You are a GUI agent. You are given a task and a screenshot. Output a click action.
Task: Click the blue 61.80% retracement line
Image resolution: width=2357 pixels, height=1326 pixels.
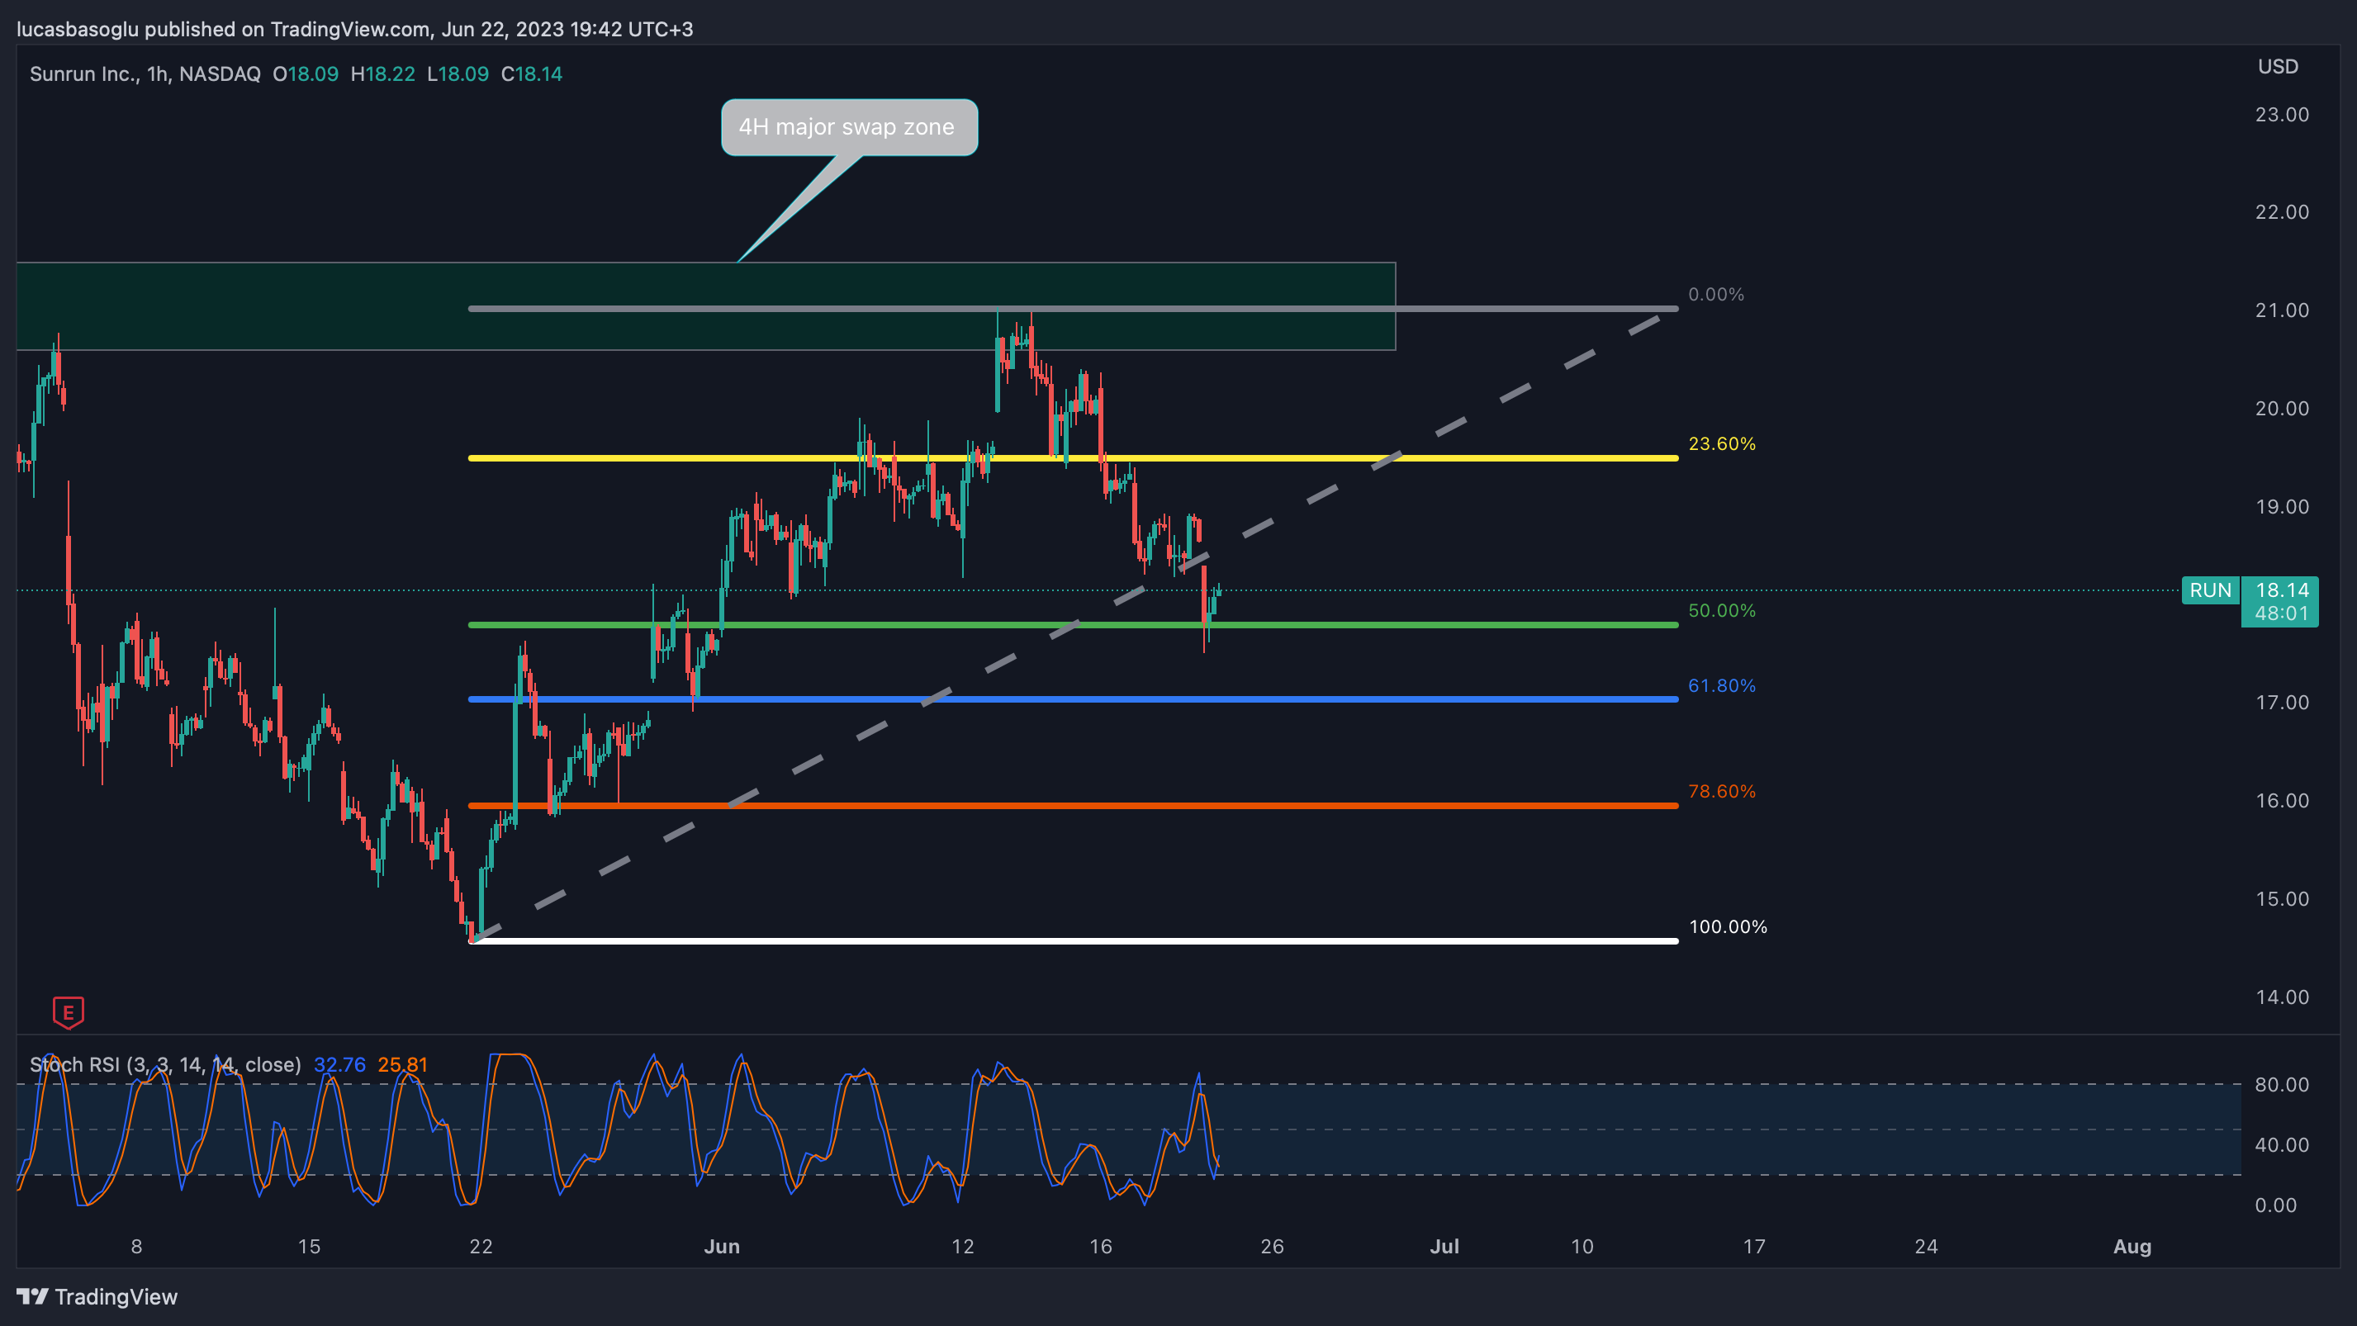pos(1074,699)
